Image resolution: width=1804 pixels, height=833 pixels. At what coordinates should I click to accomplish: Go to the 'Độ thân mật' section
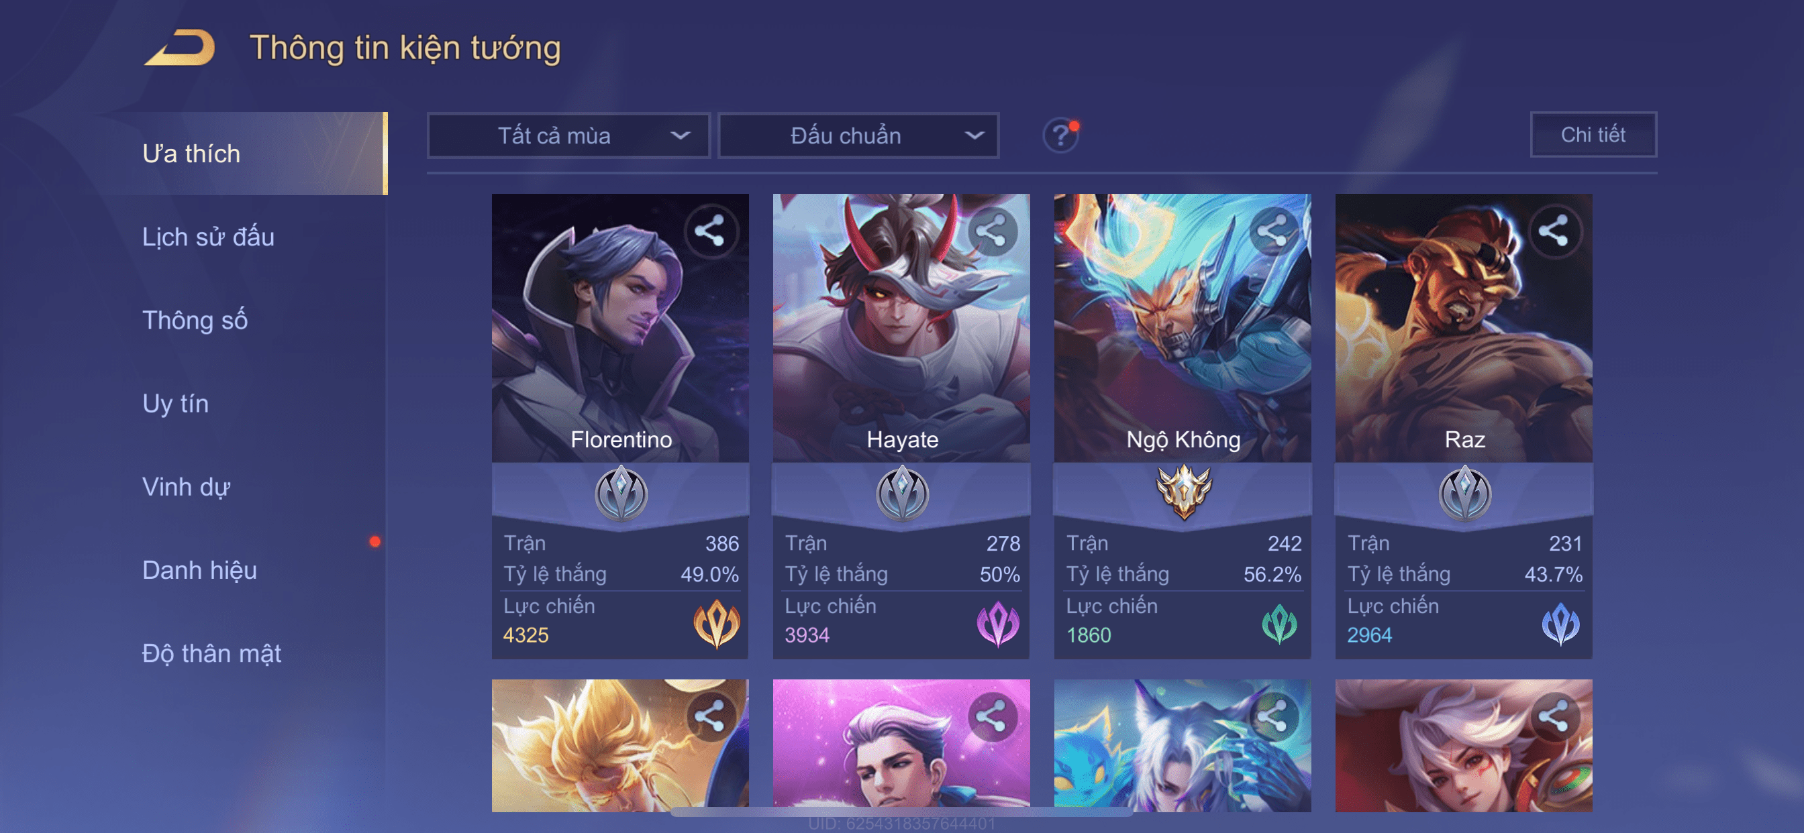[x=211, y=653]
